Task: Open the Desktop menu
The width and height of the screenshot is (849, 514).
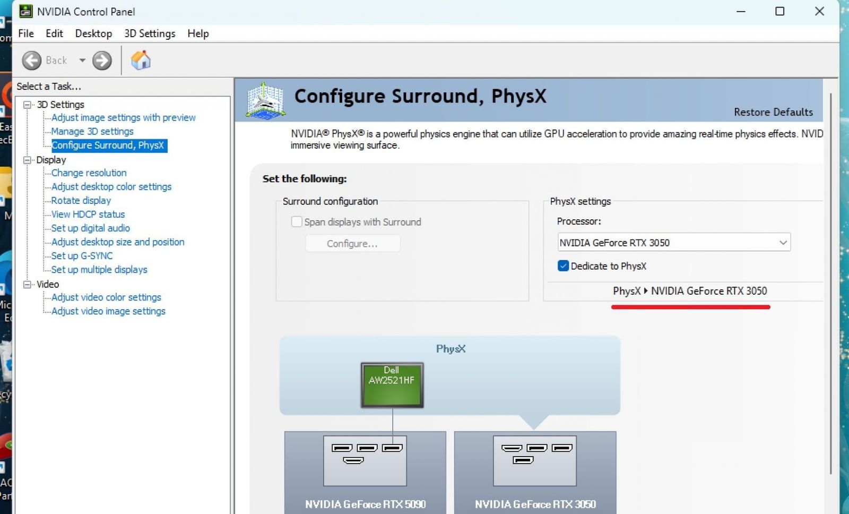Action: [93, 33]
